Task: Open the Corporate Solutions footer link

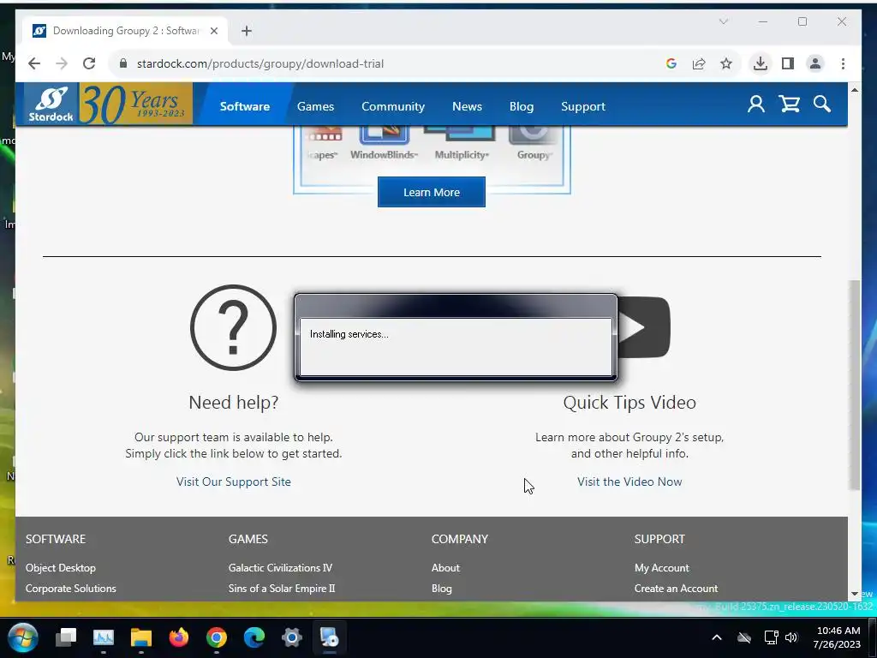Action: pos(70,589)
